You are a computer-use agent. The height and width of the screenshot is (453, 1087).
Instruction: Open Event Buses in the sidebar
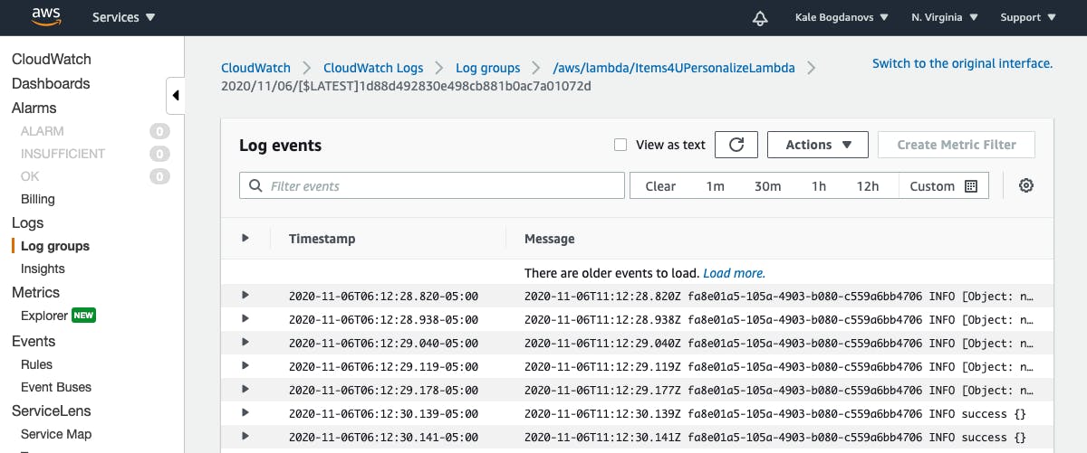[56, 387]
